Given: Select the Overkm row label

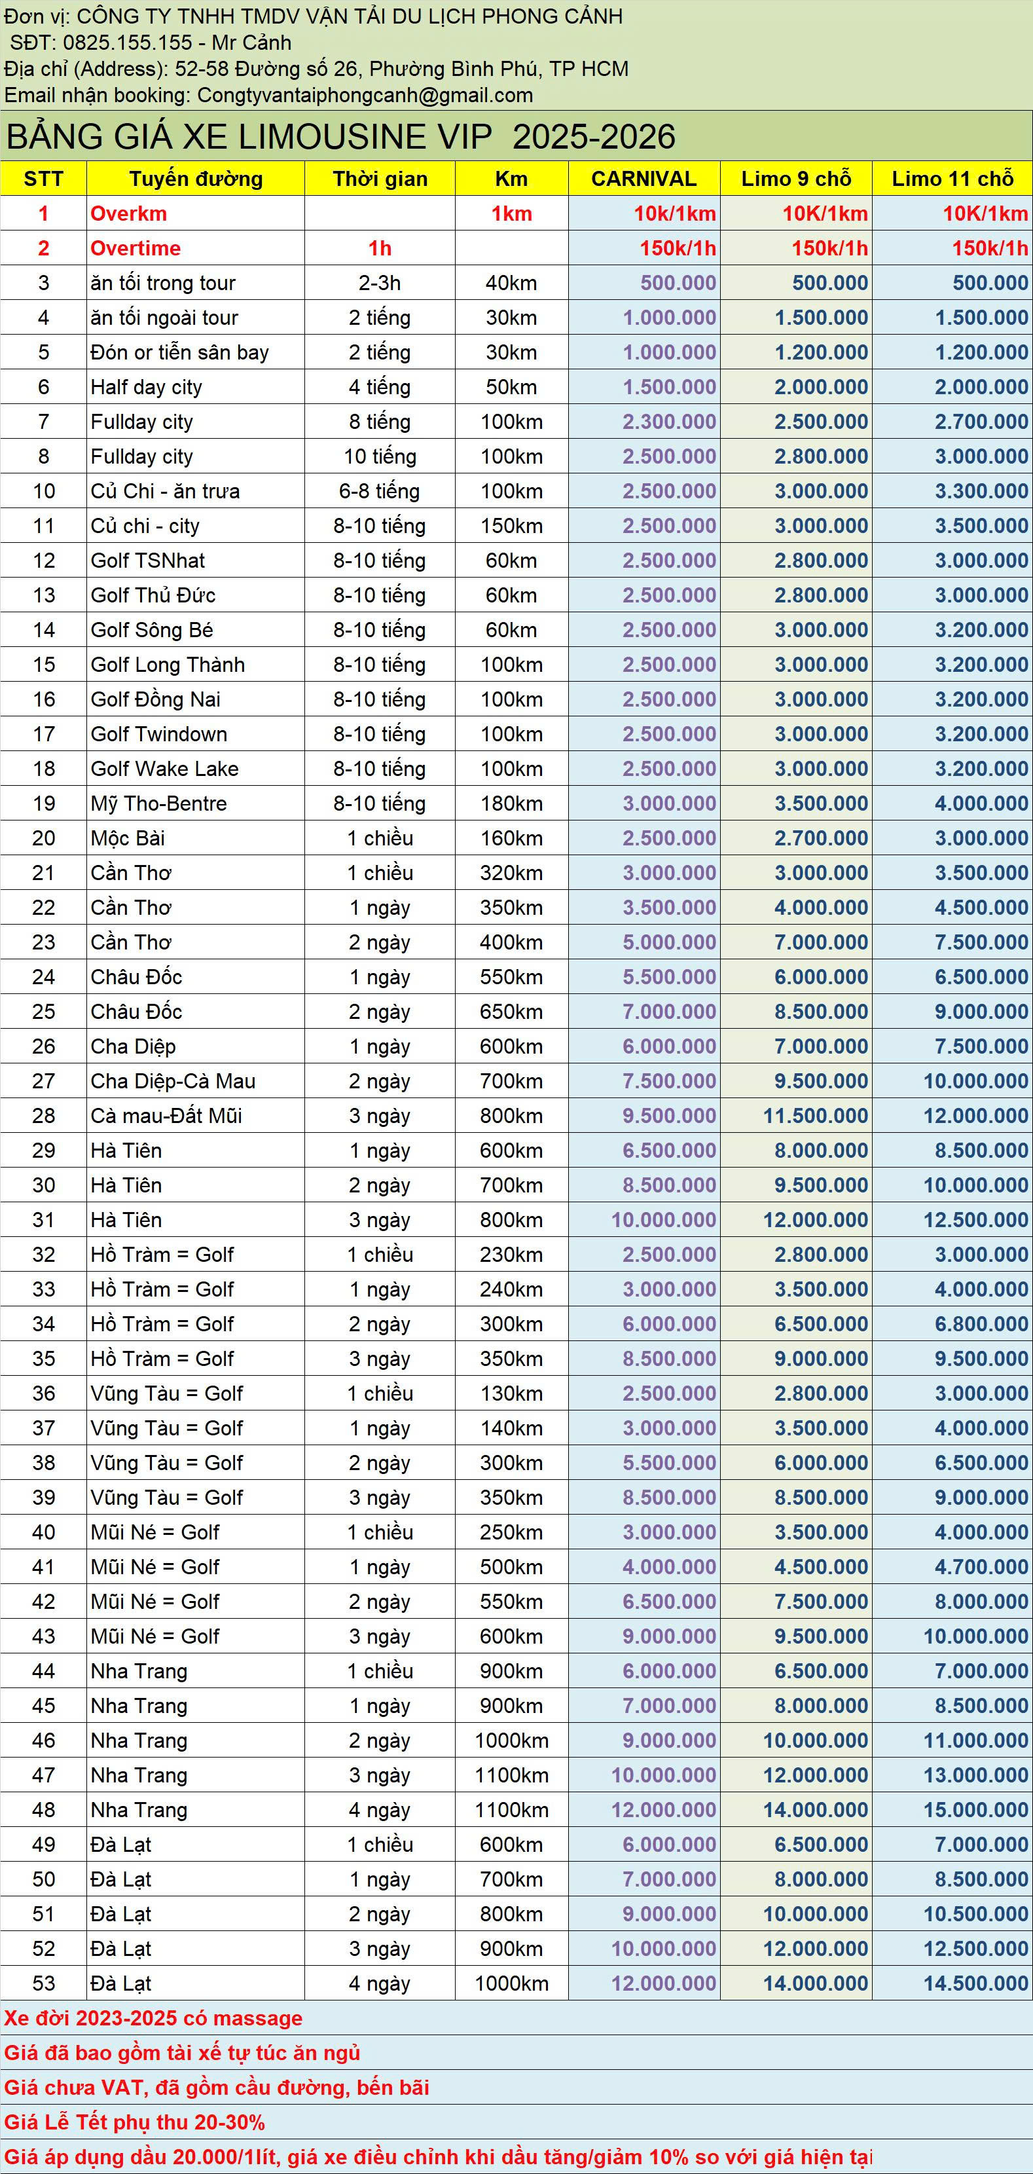Looking at the screenshot, I should (128, 213).
